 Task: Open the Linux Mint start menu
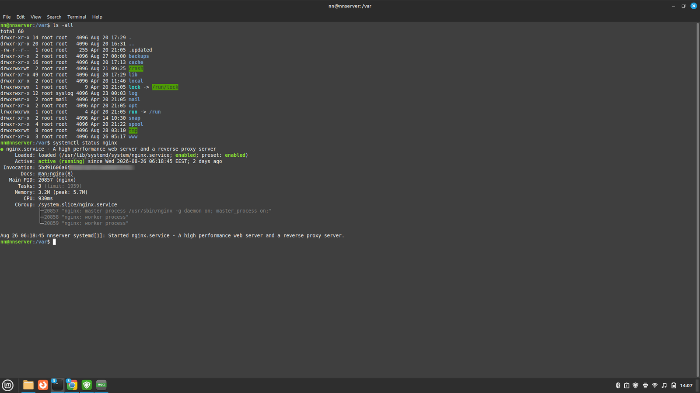[x=8, y=385]
